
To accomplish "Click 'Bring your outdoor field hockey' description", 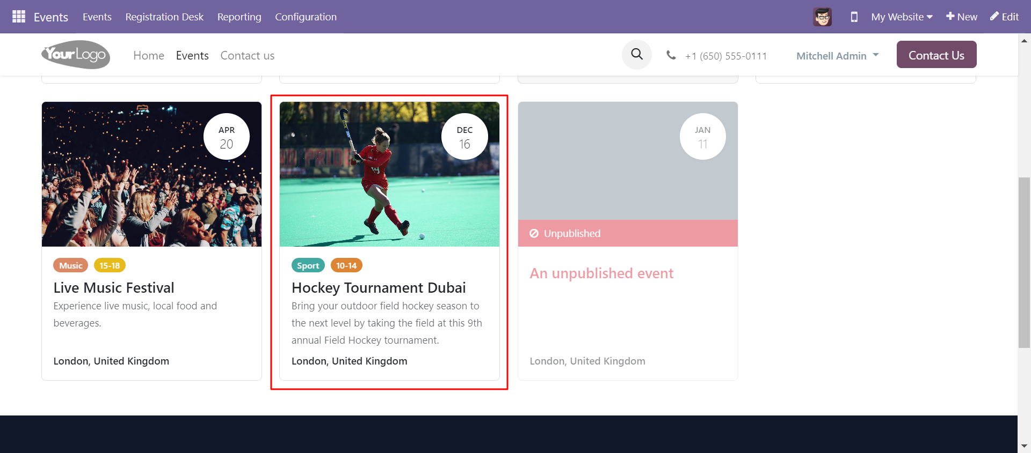I will [x=387, y=323].
